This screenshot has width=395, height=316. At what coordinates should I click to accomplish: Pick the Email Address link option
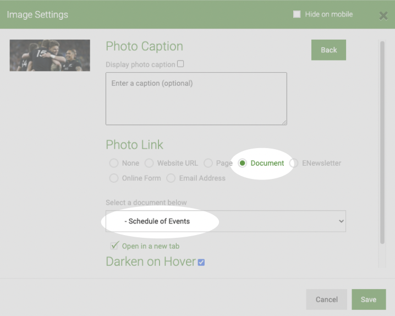click(171, 178)
